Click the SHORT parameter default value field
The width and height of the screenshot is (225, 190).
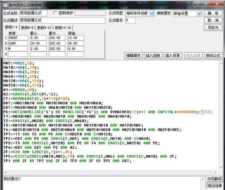pos(76,38)
